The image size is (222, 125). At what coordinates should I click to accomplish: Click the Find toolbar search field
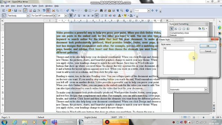click(140, 10)
